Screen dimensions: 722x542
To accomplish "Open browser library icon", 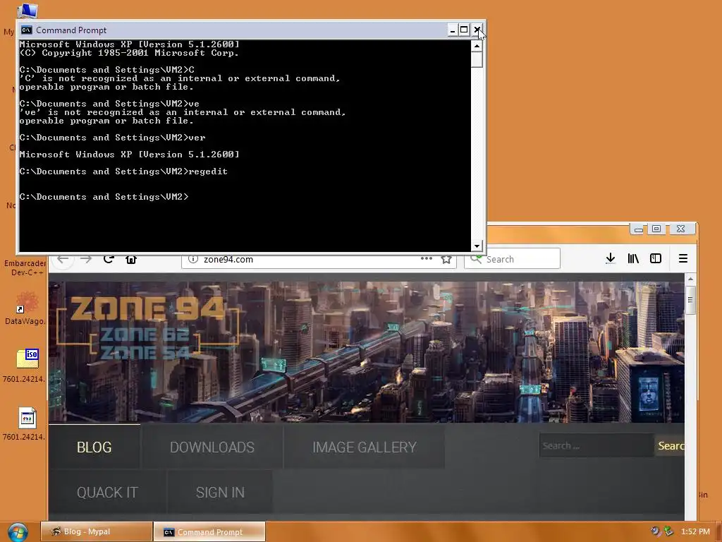I will coord(633,258).
